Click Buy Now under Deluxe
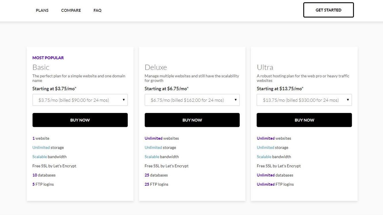 (192, 120)
